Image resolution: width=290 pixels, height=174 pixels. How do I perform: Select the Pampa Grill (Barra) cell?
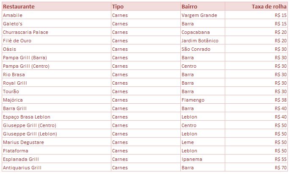(56, 58)
